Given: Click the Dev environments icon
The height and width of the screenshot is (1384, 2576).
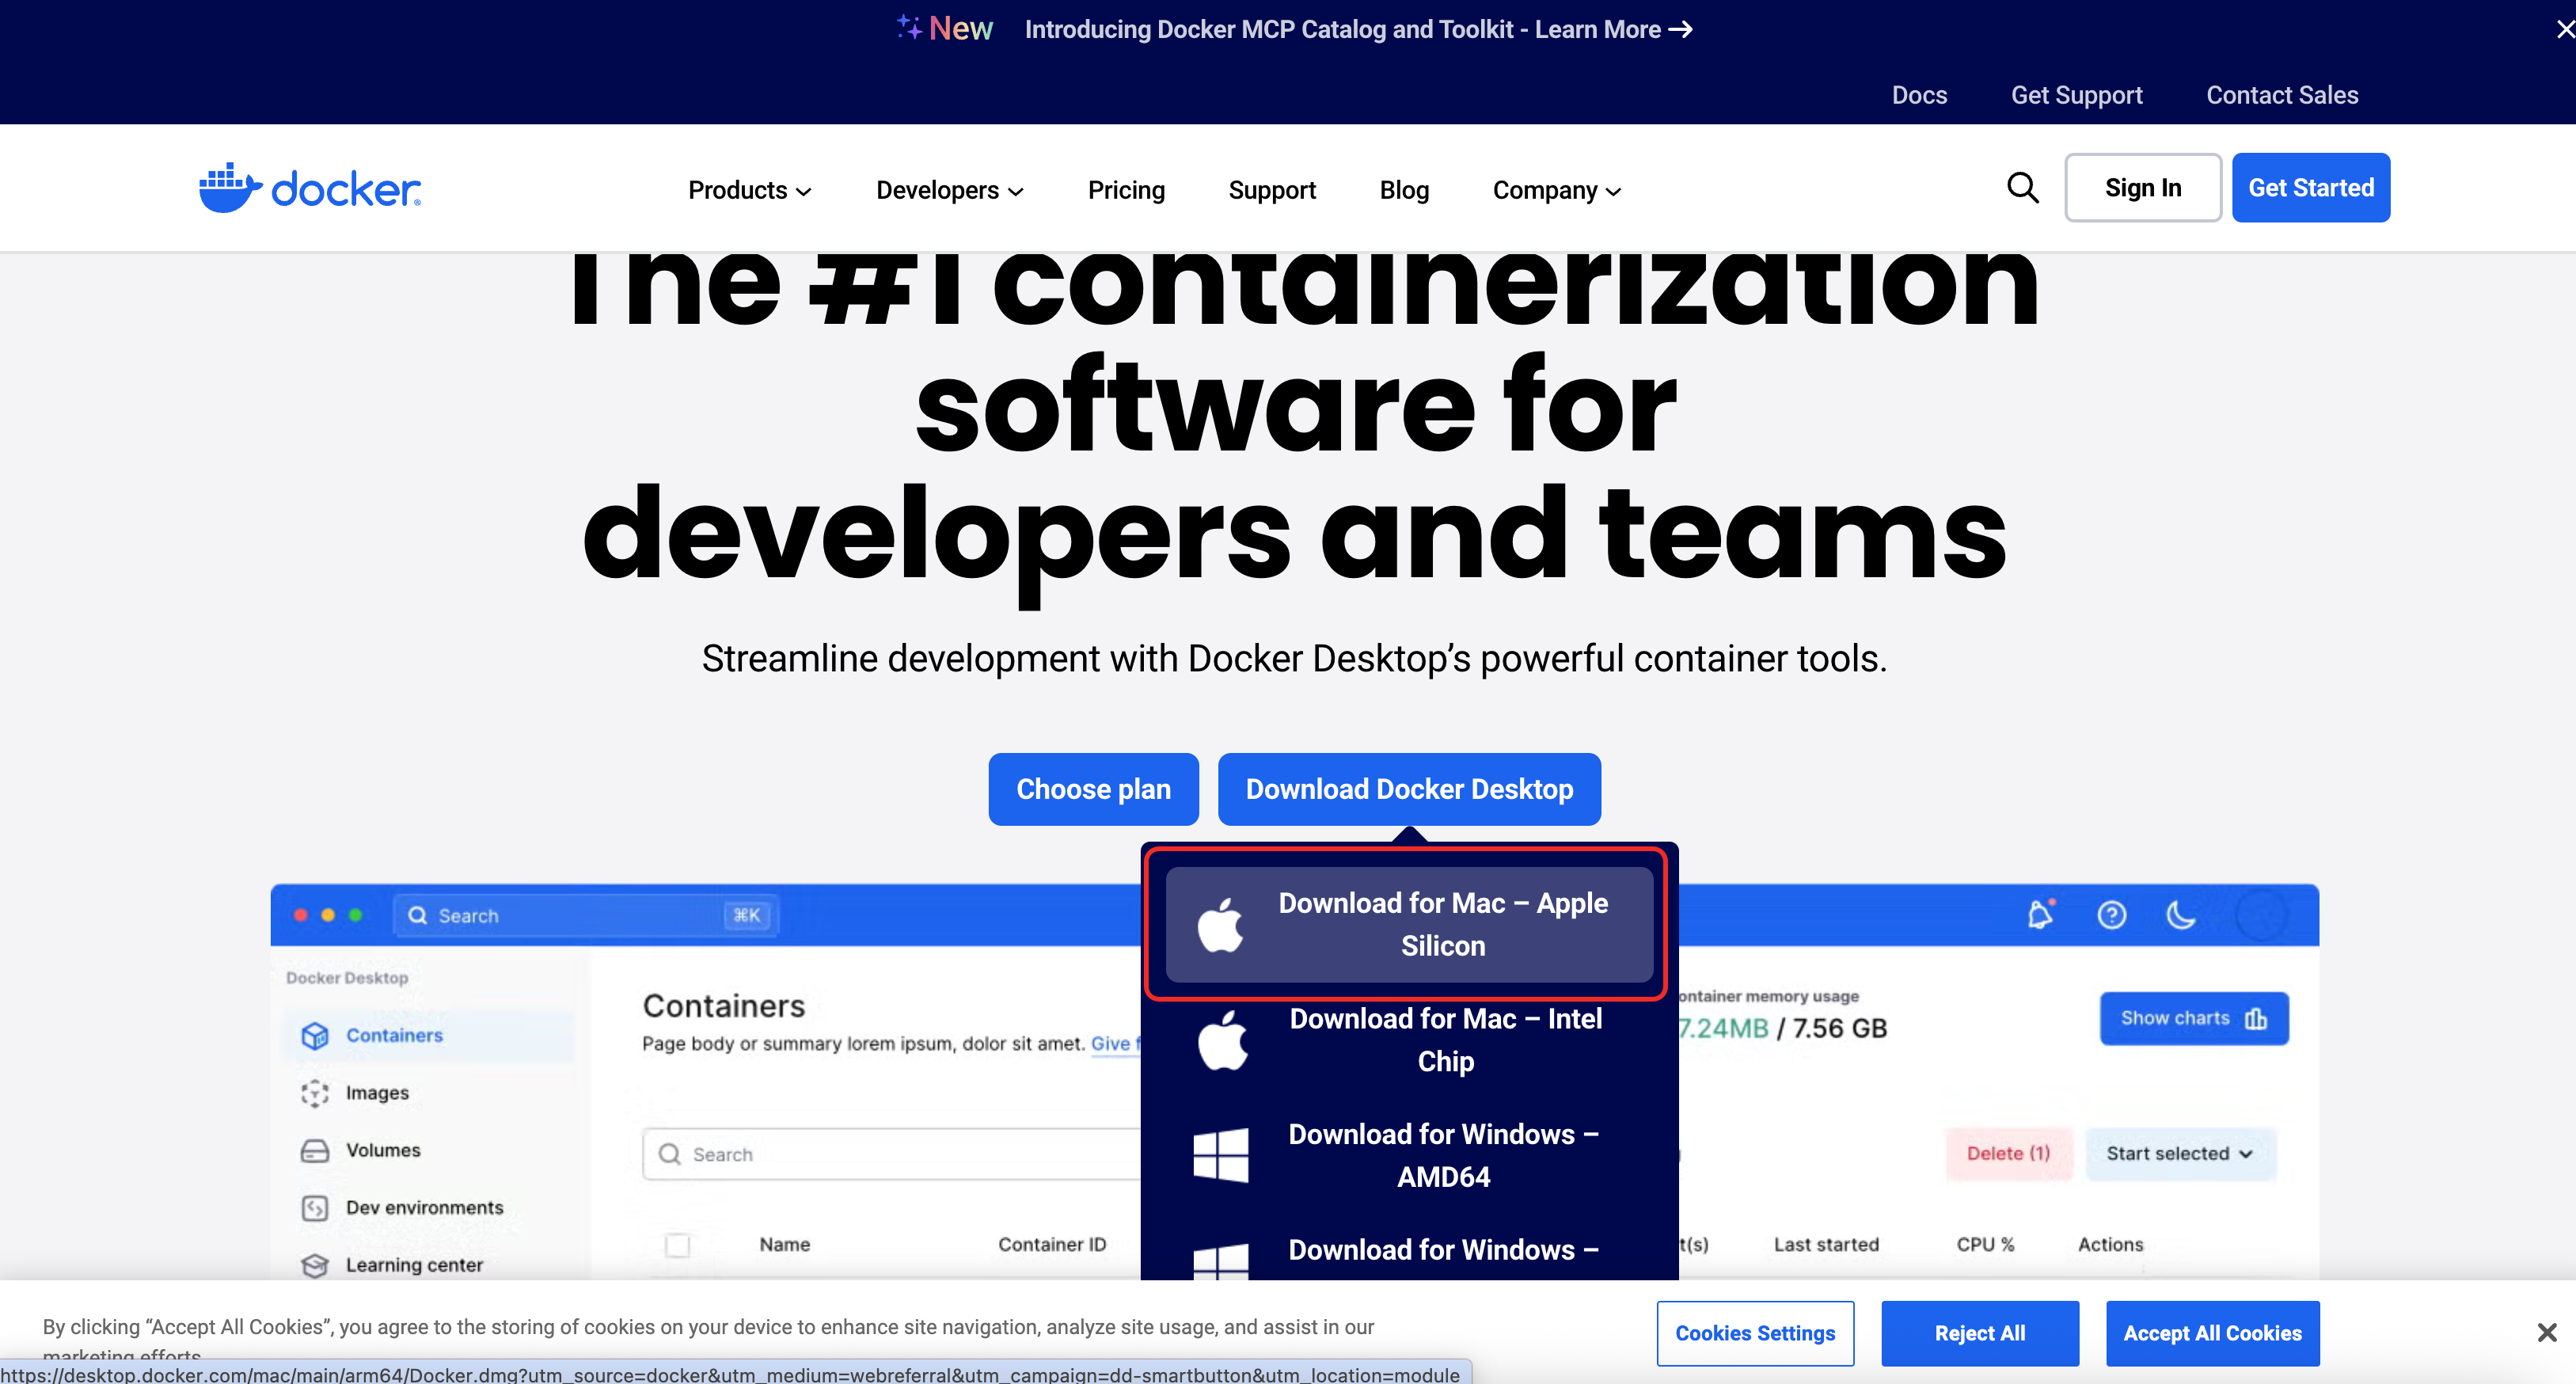Looking at the screenshot, I should coord(315,1208).
